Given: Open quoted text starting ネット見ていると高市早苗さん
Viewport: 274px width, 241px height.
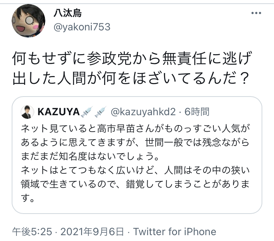Looking at the screenshot, I should (136, 129).
